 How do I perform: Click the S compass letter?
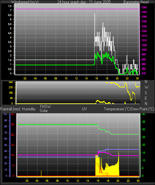146,93
